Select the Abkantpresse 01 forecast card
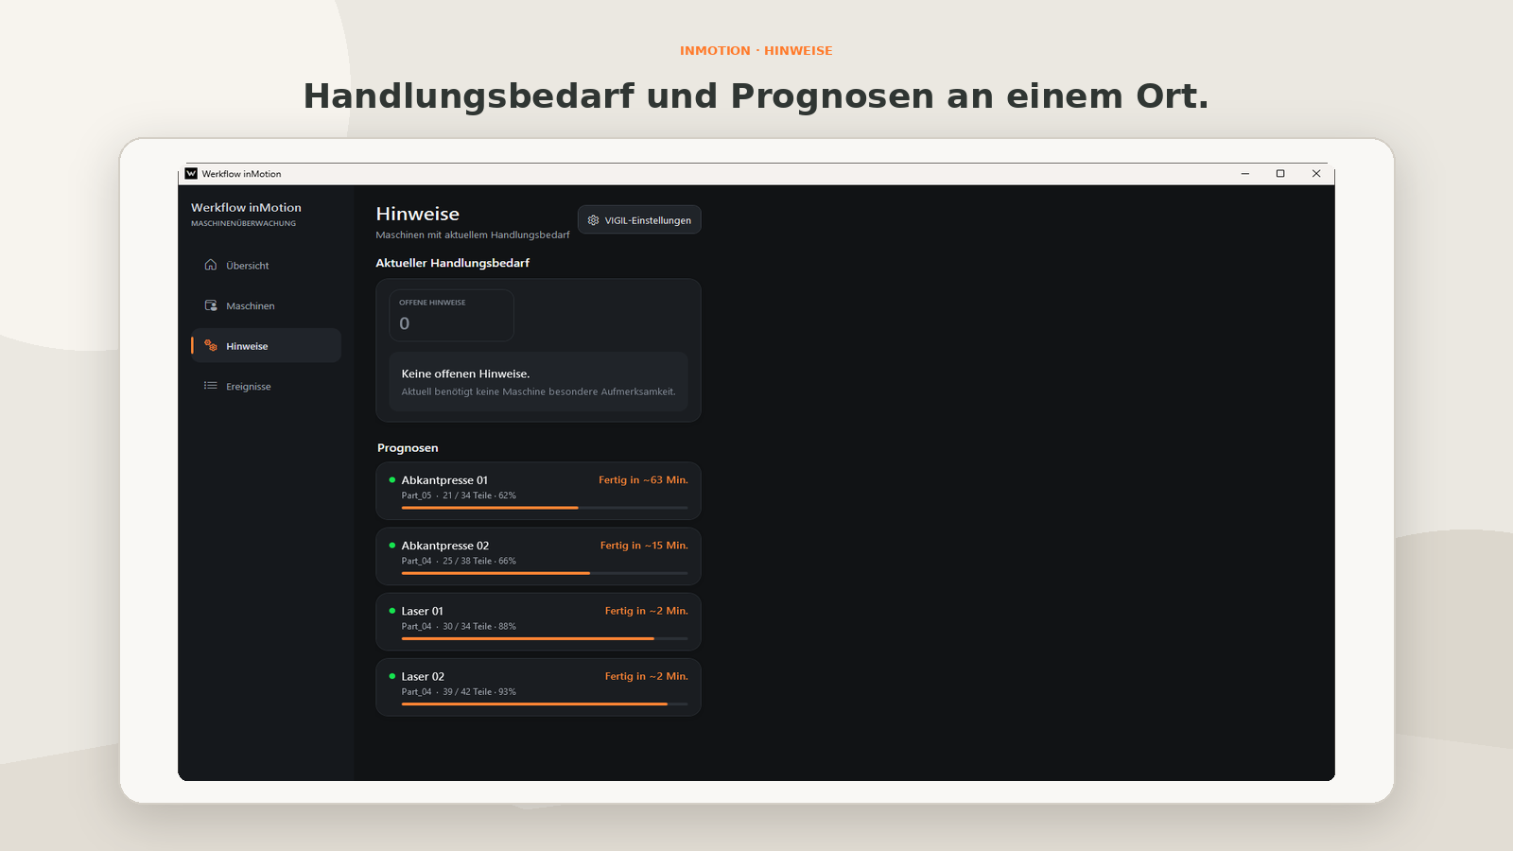 click(x=538, y=491)
